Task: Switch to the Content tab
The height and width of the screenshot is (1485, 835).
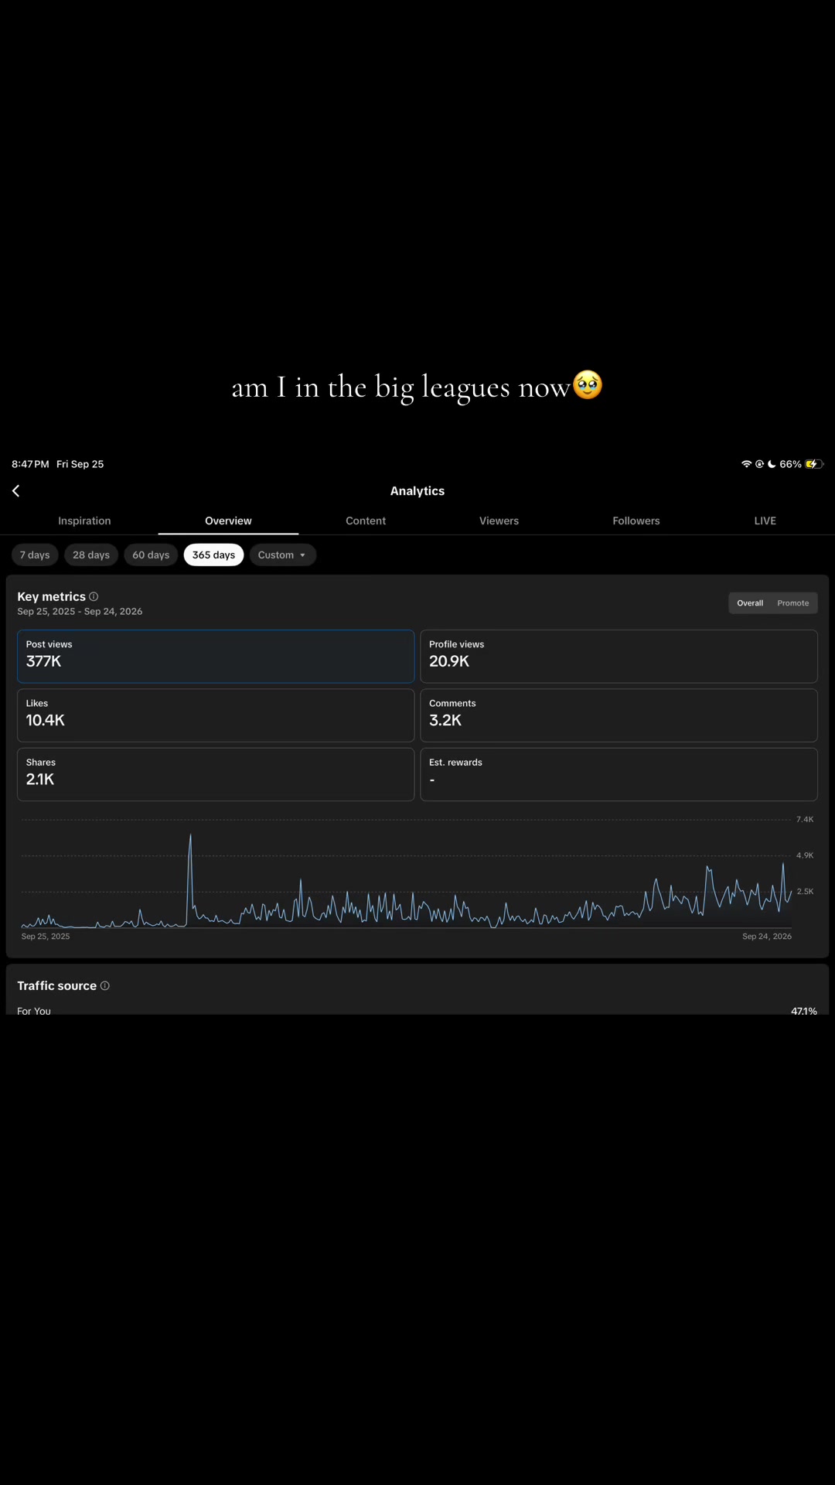Action: click(x=366, y=521)
